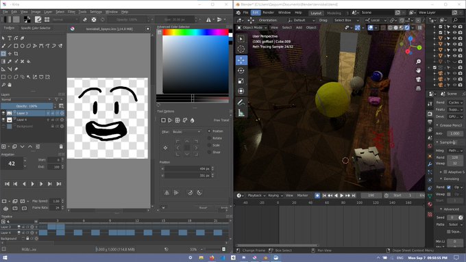This screenshot has height=262, width=466.
Task: Open Blender's Render menu
Action: (268, 12)
